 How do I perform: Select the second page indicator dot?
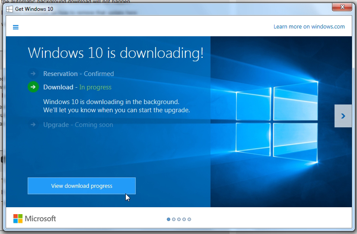(174, 219)
